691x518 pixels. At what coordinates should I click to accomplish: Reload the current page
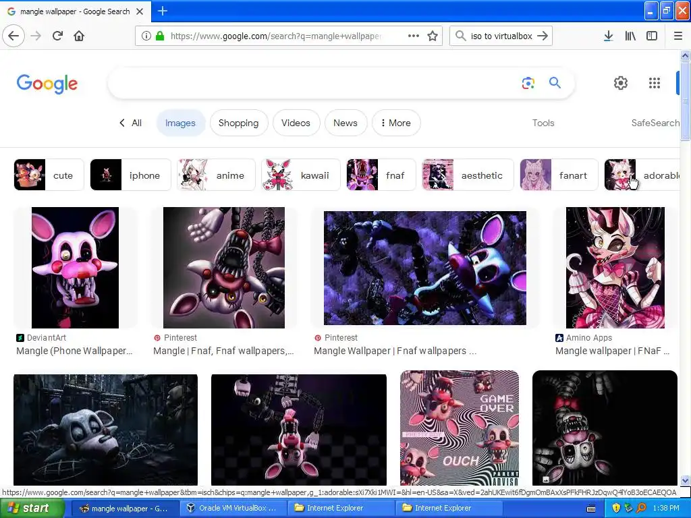(58, 36)
